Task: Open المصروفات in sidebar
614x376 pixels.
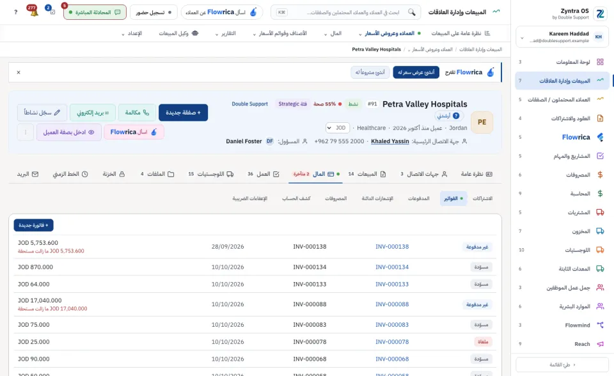Action: 562,175
